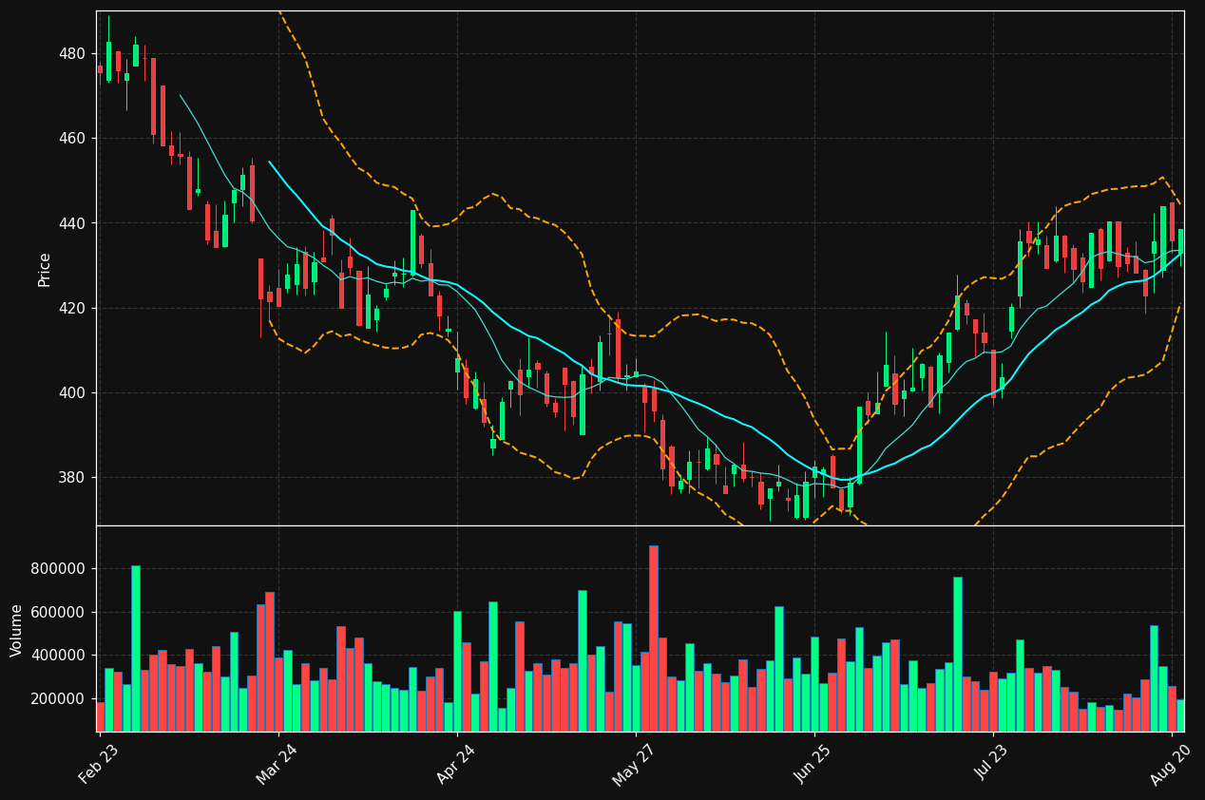Viewport: 1205px width, 800px height.
Task: Click the tallest red volume bar near May 27
Action: [654, 638]
